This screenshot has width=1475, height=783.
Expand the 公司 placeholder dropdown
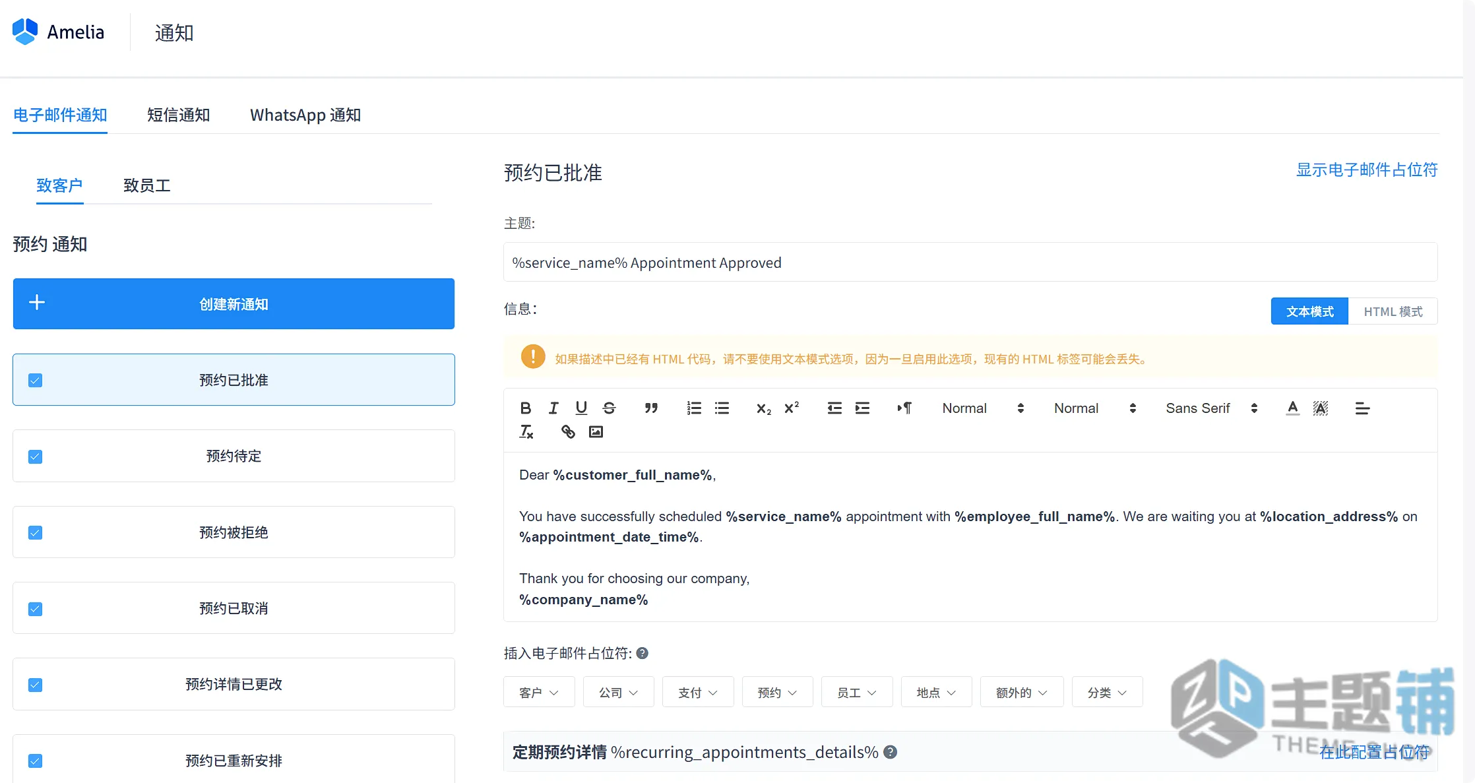point(618,692)
